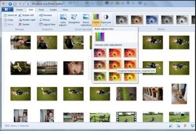Click the Rename command

[45, 15]
